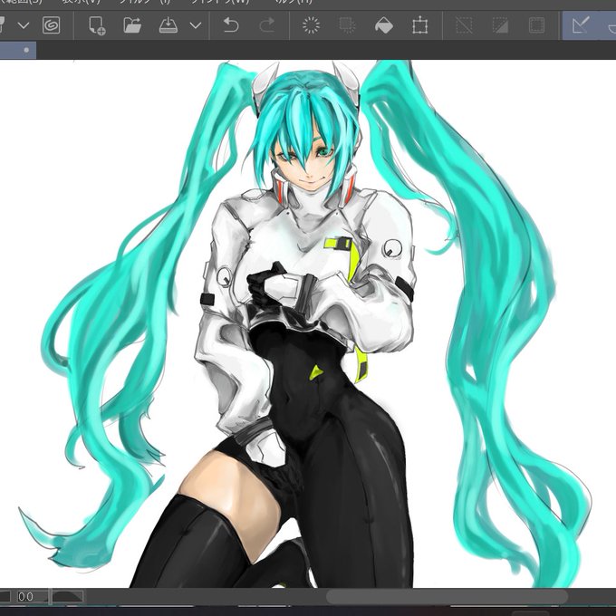Create a new canvas with New icon
This screenshot has height=616, width=616.
click(x=97, y=25)
